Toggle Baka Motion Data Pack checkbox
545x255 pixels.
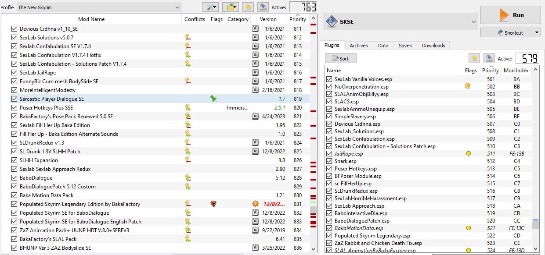coord(14,195)
